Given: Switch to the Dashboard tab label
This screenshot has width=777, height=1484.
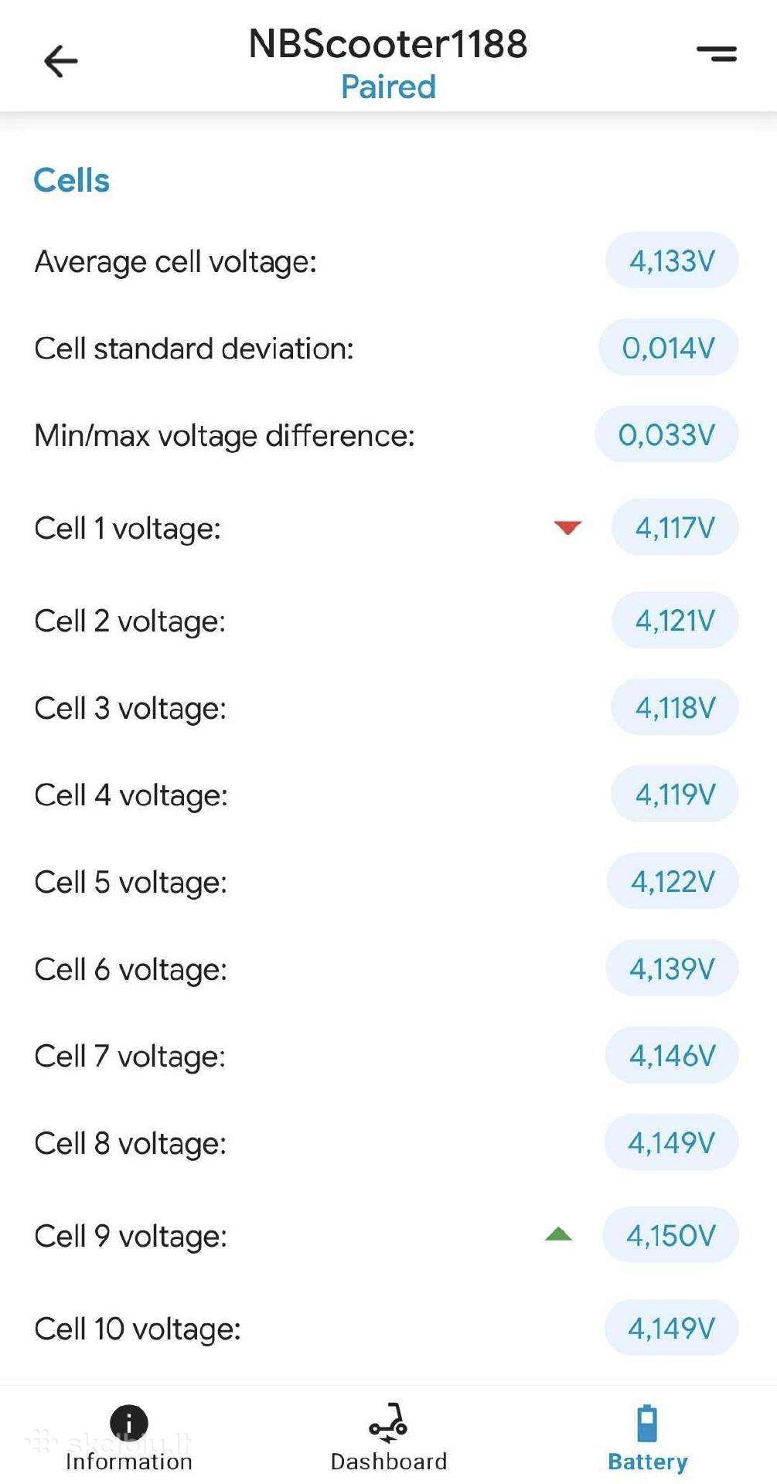Looking at the screenshot, I should pos(388,1462).
